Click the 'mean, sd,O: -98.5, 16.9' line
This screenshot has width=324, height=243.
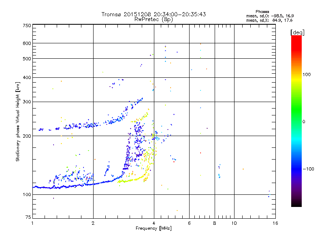click(270, 16)
